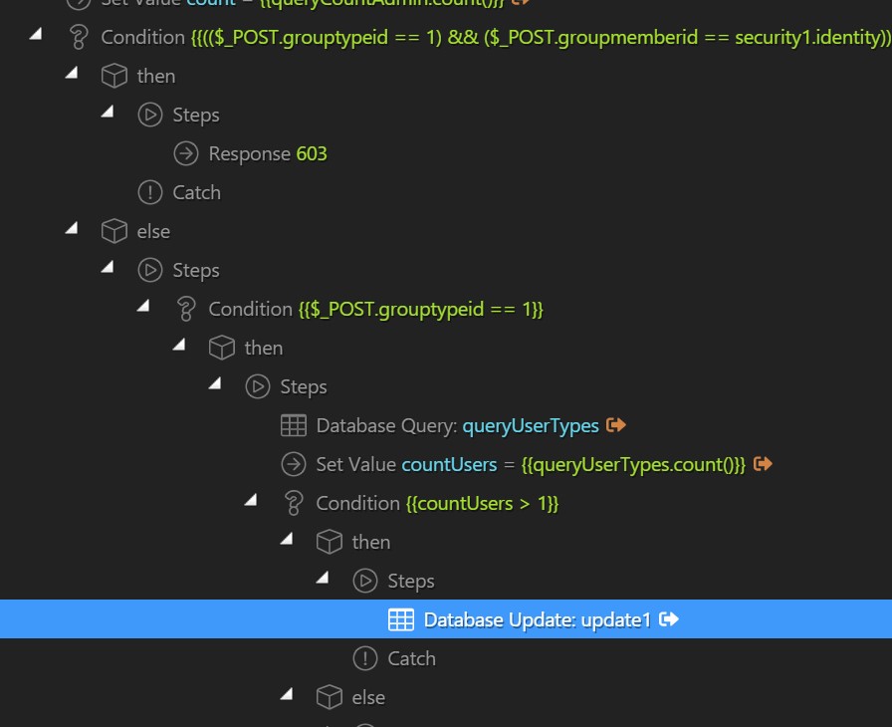
Task: Click question-mark icon of top Condition row
Action: (x=79, y=38)
